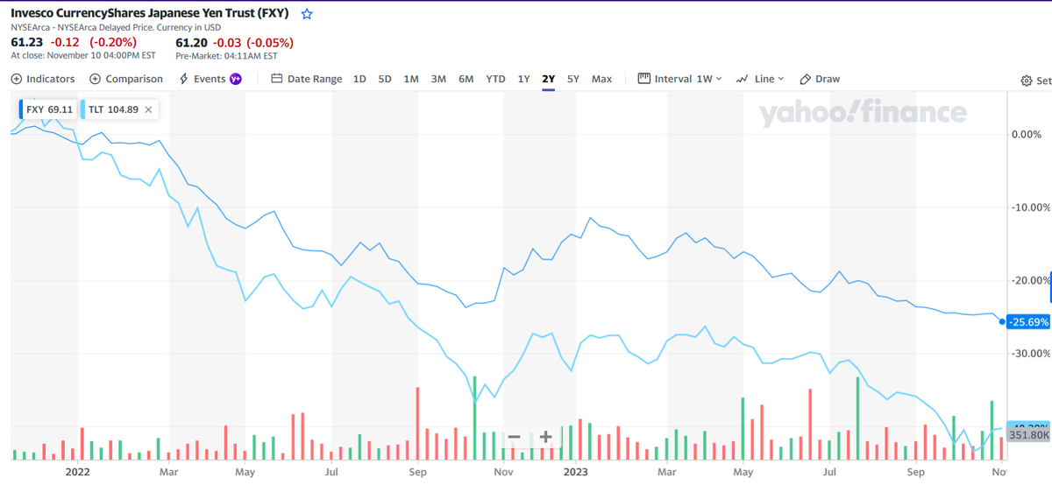
Task: Click the 2023 axis label
Action: [575, 472]
